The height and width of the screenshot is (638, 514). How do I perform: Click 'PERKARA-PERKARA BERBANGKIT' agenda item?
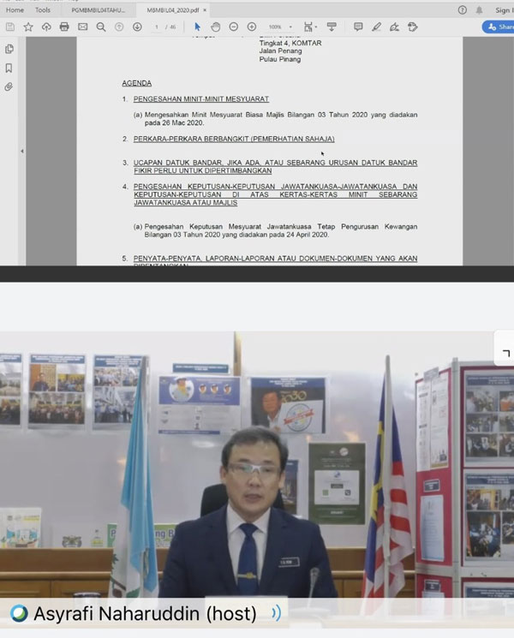tap(234, 139)
